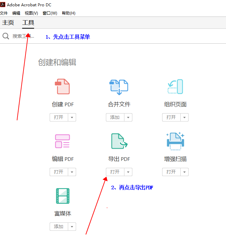Click the 编辑 PDF label text

click(63, 159)
